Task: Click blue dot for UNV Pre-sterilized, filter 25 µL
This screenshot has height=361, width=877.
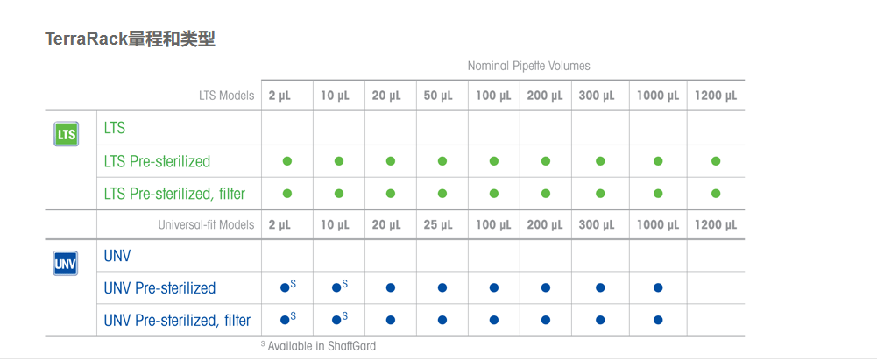Action: (442, 320)
